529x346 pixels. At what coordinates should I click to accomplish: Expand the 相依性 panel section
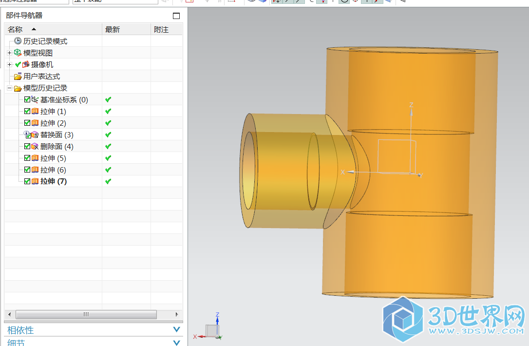point(177,330)
